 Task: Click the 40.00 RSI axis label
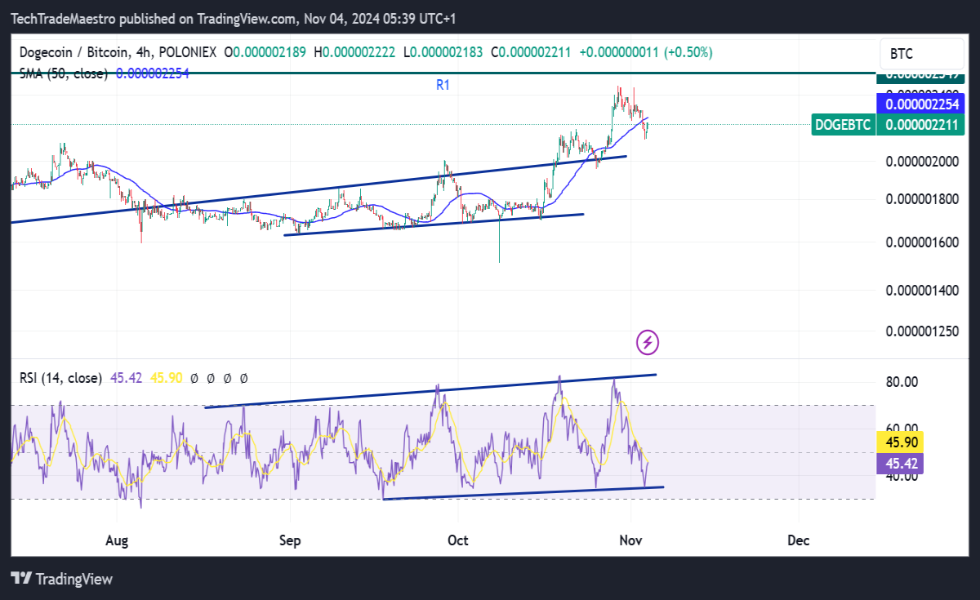[902, 477]
